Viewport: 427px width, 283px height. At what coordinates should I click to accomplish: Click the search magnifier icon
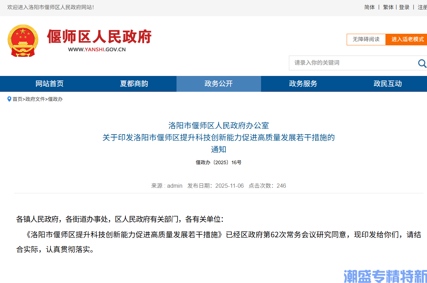422,63
